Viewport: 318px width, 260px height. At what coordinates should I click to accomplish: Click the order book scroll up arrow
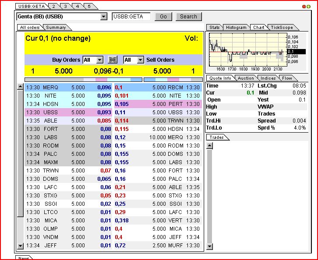pyautogui.click(x=20, y=87)
